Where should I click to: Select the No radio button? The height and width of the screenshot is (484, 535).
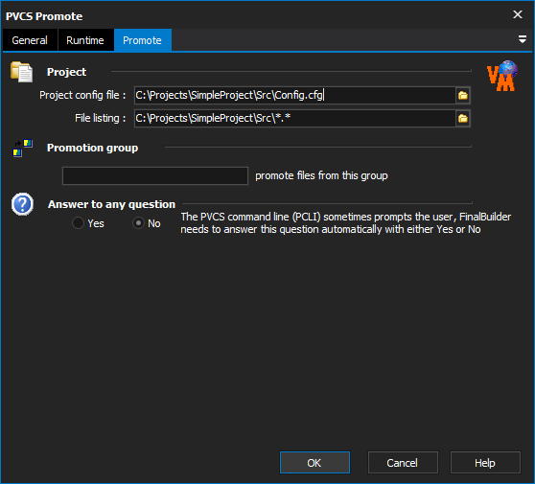(x=147, y=223)
